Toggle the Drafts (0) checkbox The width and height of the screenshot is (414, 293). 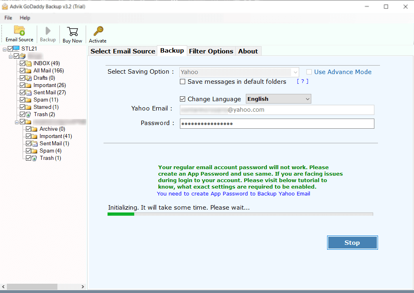pos(23,78)
